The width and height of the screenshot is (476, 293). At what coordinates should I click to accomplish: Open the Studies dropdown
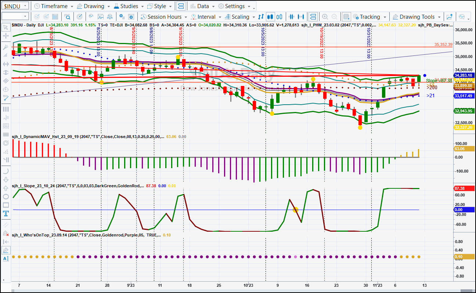coord(129,6)
